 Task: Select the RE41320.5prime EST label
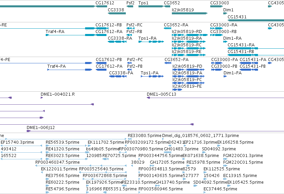pyautogui.click(x=62, y=149)
